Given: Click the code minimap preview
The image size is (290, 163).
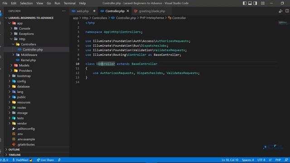Looking at the screenshot, I should pos(283,23).
